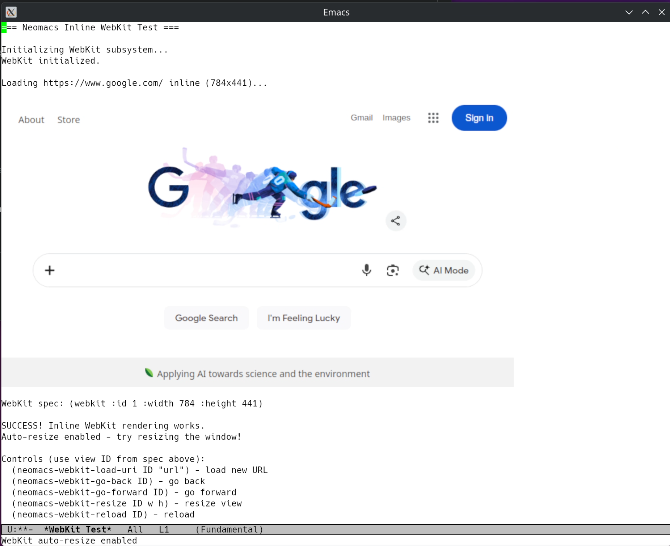This screenshot has height=546, width=670.
Task: Click the Sign in button
Action: [x=479, y=118]
